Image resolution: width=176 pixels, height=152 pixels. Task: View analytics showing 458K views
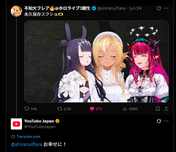(x=125, y=109)
